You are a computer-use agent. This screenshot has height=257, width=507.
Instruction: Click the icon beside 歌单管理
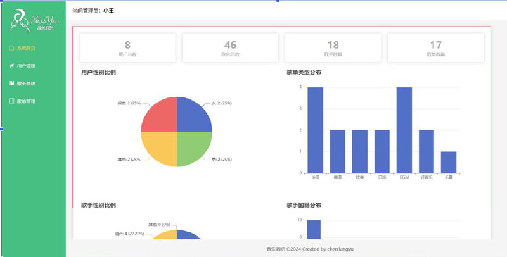coord(11,101)
